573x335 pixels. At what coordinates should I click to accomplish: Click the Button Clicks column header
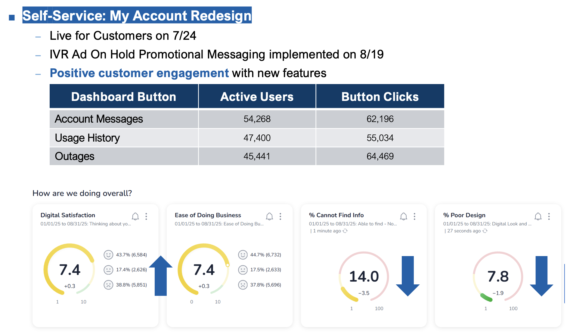click(380, 97)
